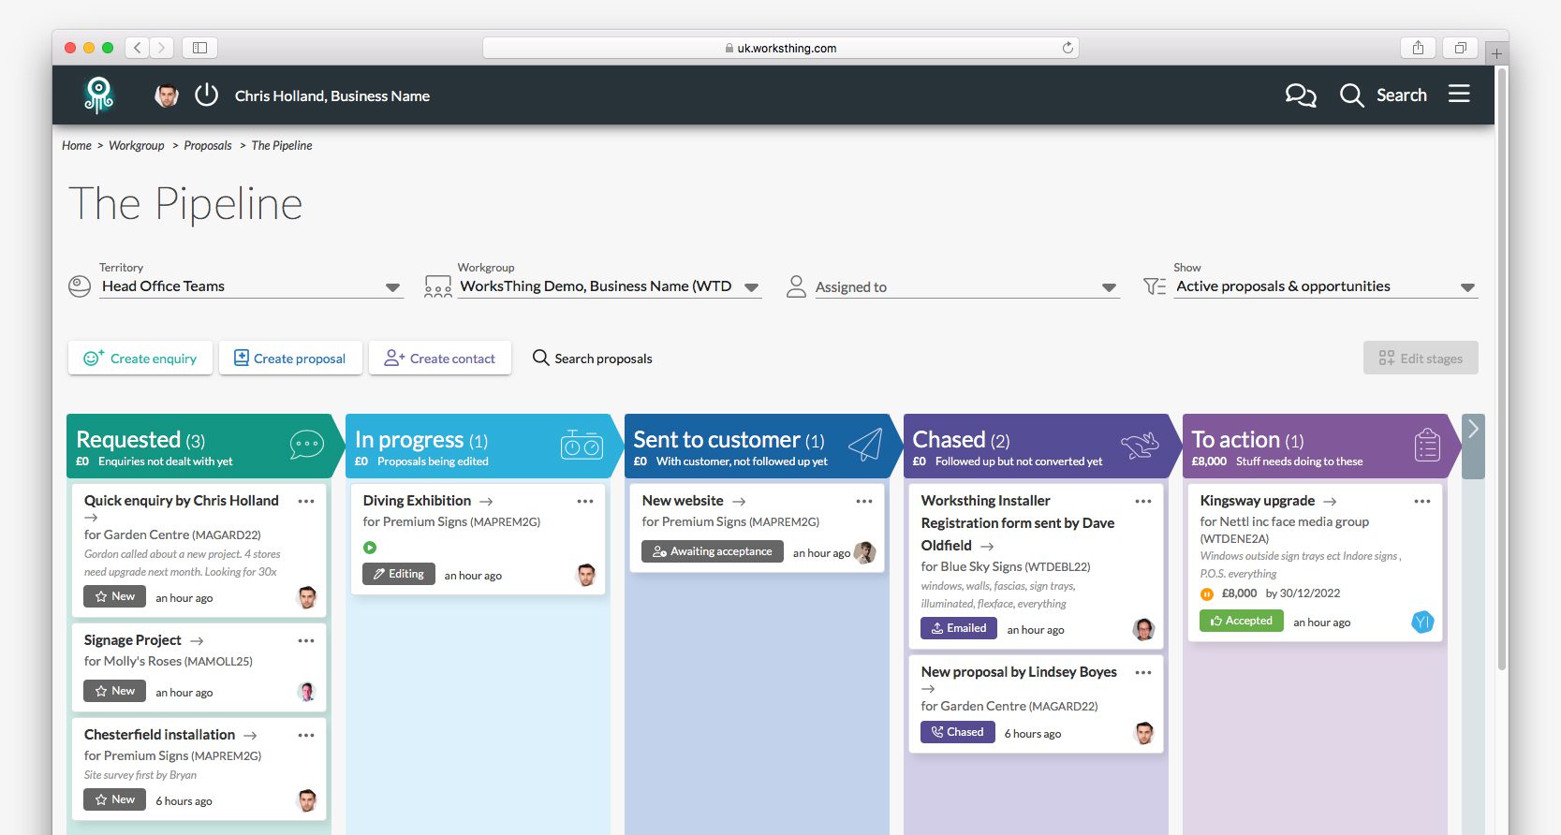Go to Workgroup breadcrumb

click(136, 145)
